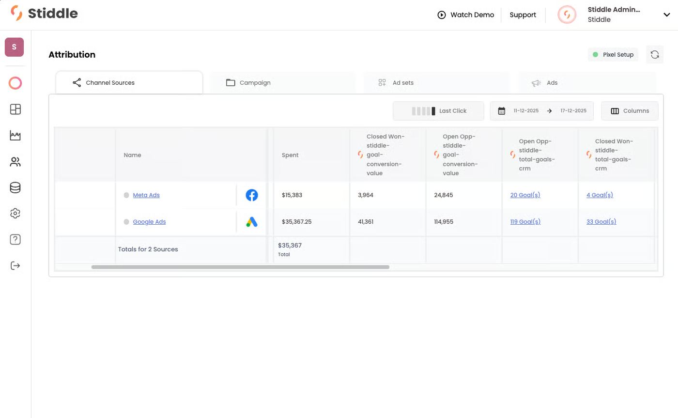Open the end date 17-12-2025 picker
The height and width of the screenshot is (418, 678).
pyautogui.click(x=573, y=111)
